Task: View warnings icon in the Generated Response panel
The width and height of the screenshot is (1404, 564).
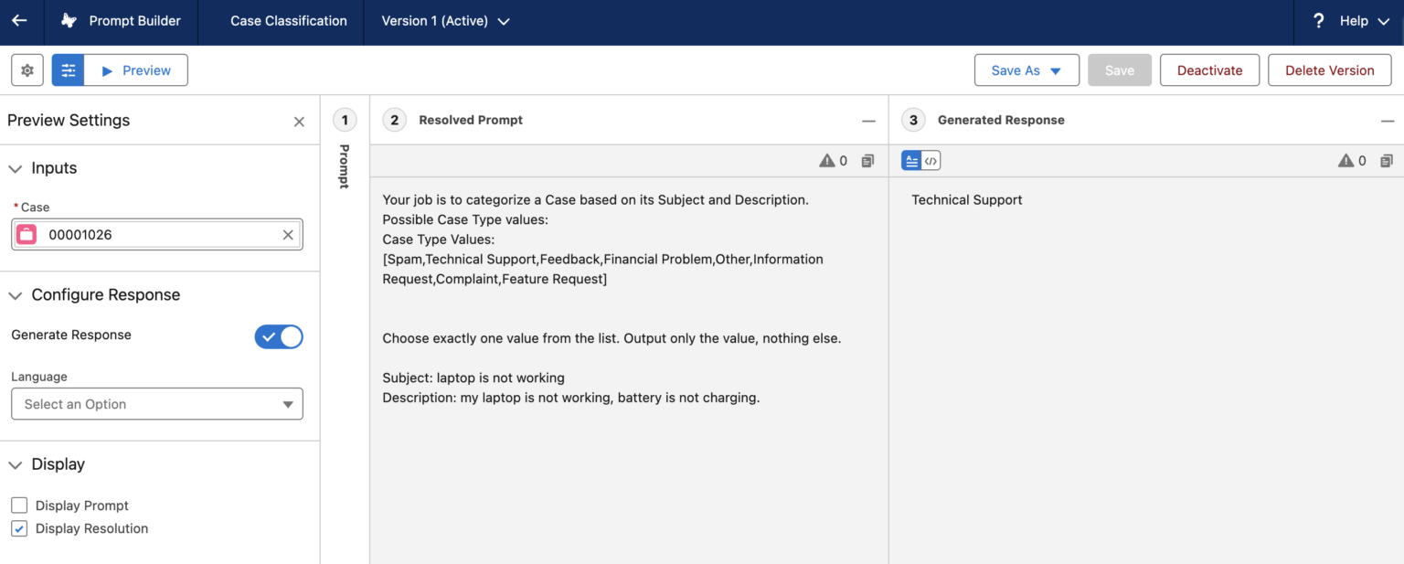Action: (1344, 160)
